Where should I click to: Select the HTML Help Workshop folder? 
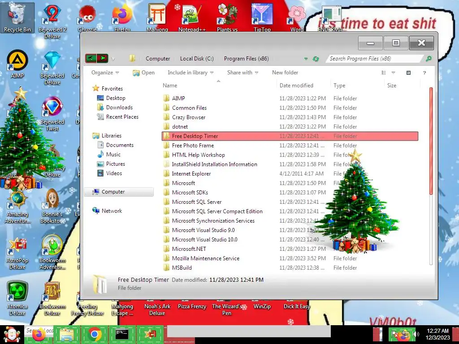(x=290, y=155)
